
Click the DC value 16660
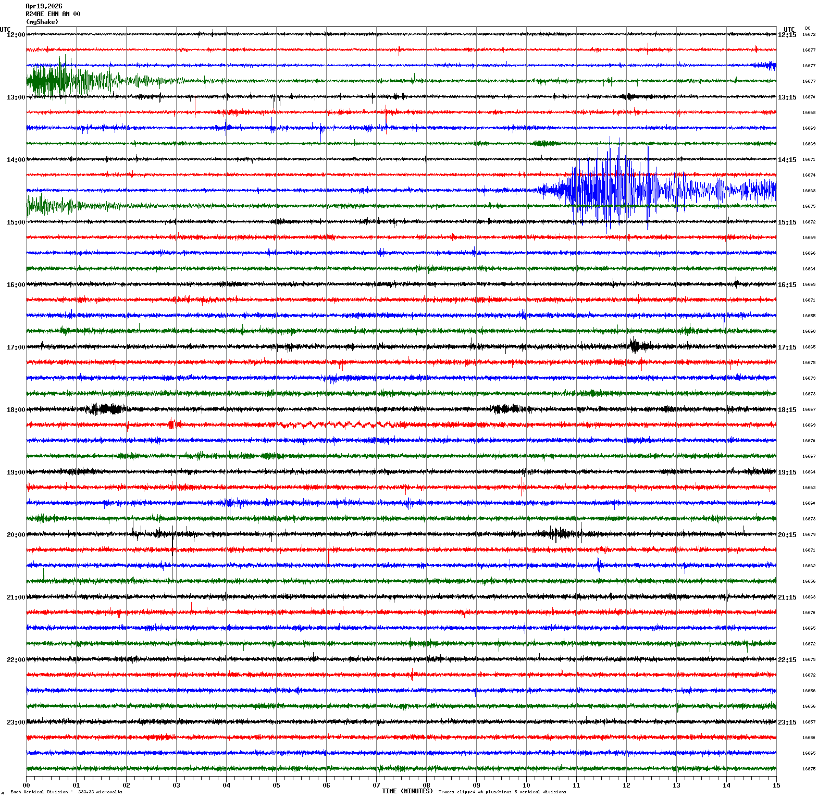[x=809, y=504]
